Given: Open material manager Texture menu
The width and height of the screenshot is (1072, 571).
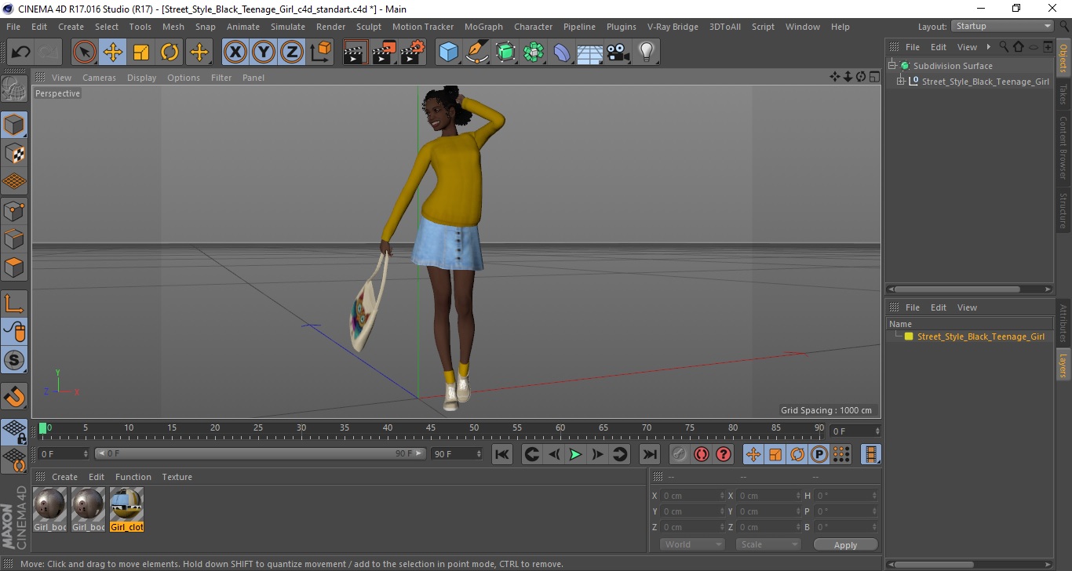Looking at the screenshot, I should coord(177,477).
